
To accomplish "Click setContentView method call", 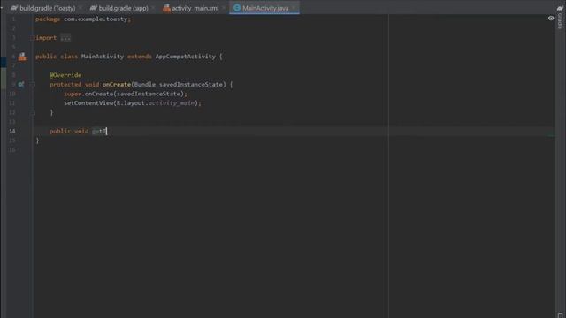I will (x=88, y=103).
